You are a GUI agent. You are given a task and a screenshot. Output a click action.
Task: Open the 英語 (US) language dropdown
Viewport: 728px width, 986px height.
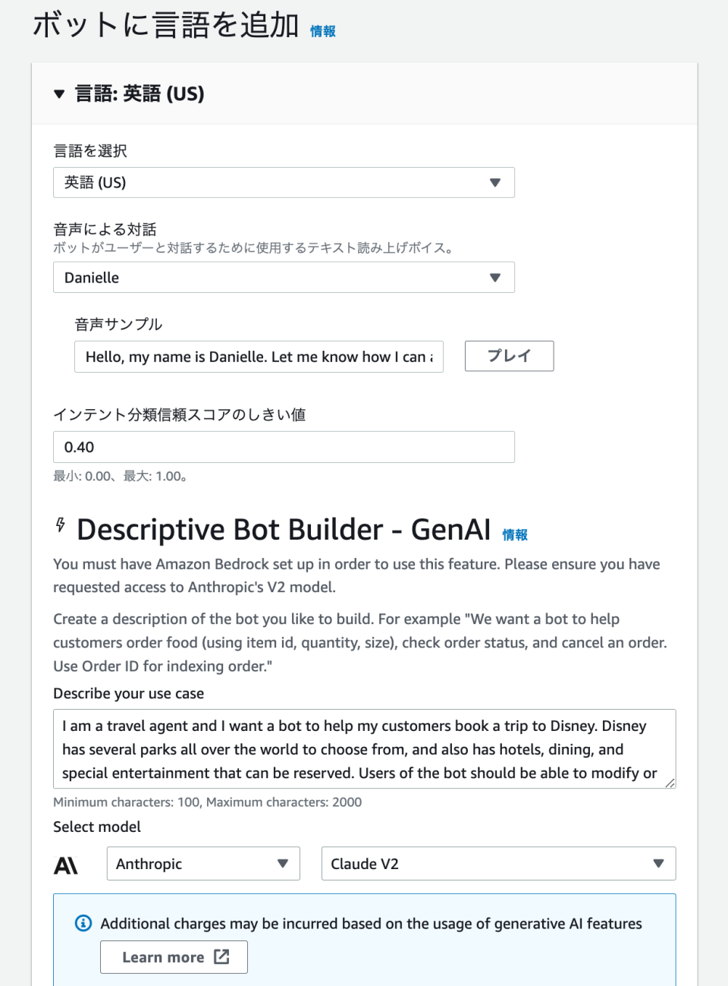point(284,182)
